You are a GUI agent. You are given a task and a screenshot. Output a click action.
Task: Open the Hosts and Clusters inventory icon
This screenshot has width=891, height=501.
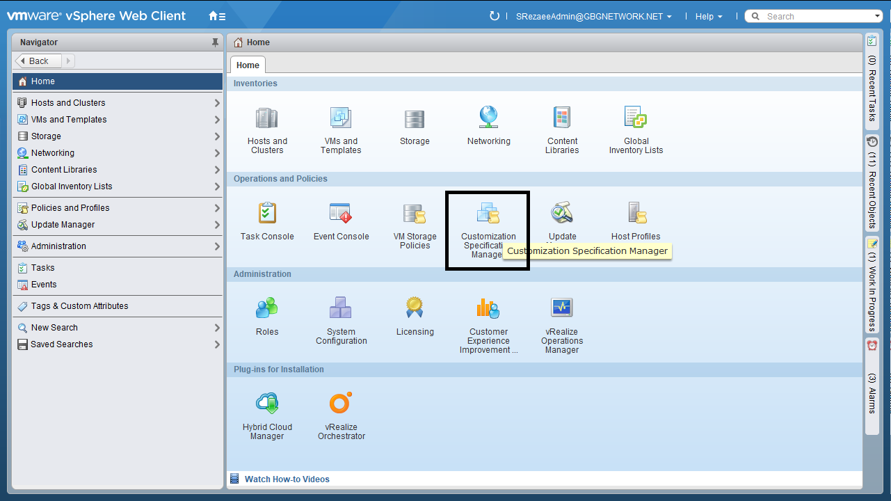coord(267,120)
